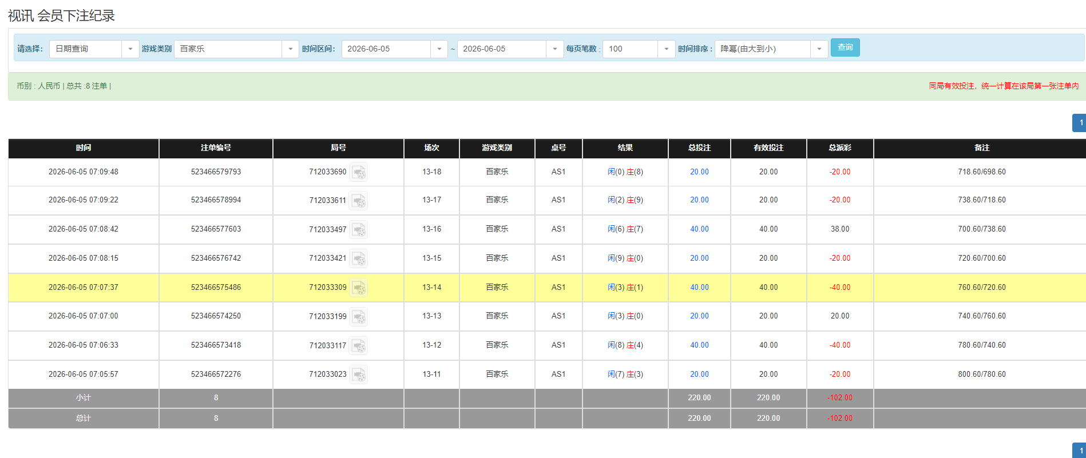Viewport: 1086px width, 458px height.
Task: Select remark 800.60/780.60
Action: click(x=982, y=375)
